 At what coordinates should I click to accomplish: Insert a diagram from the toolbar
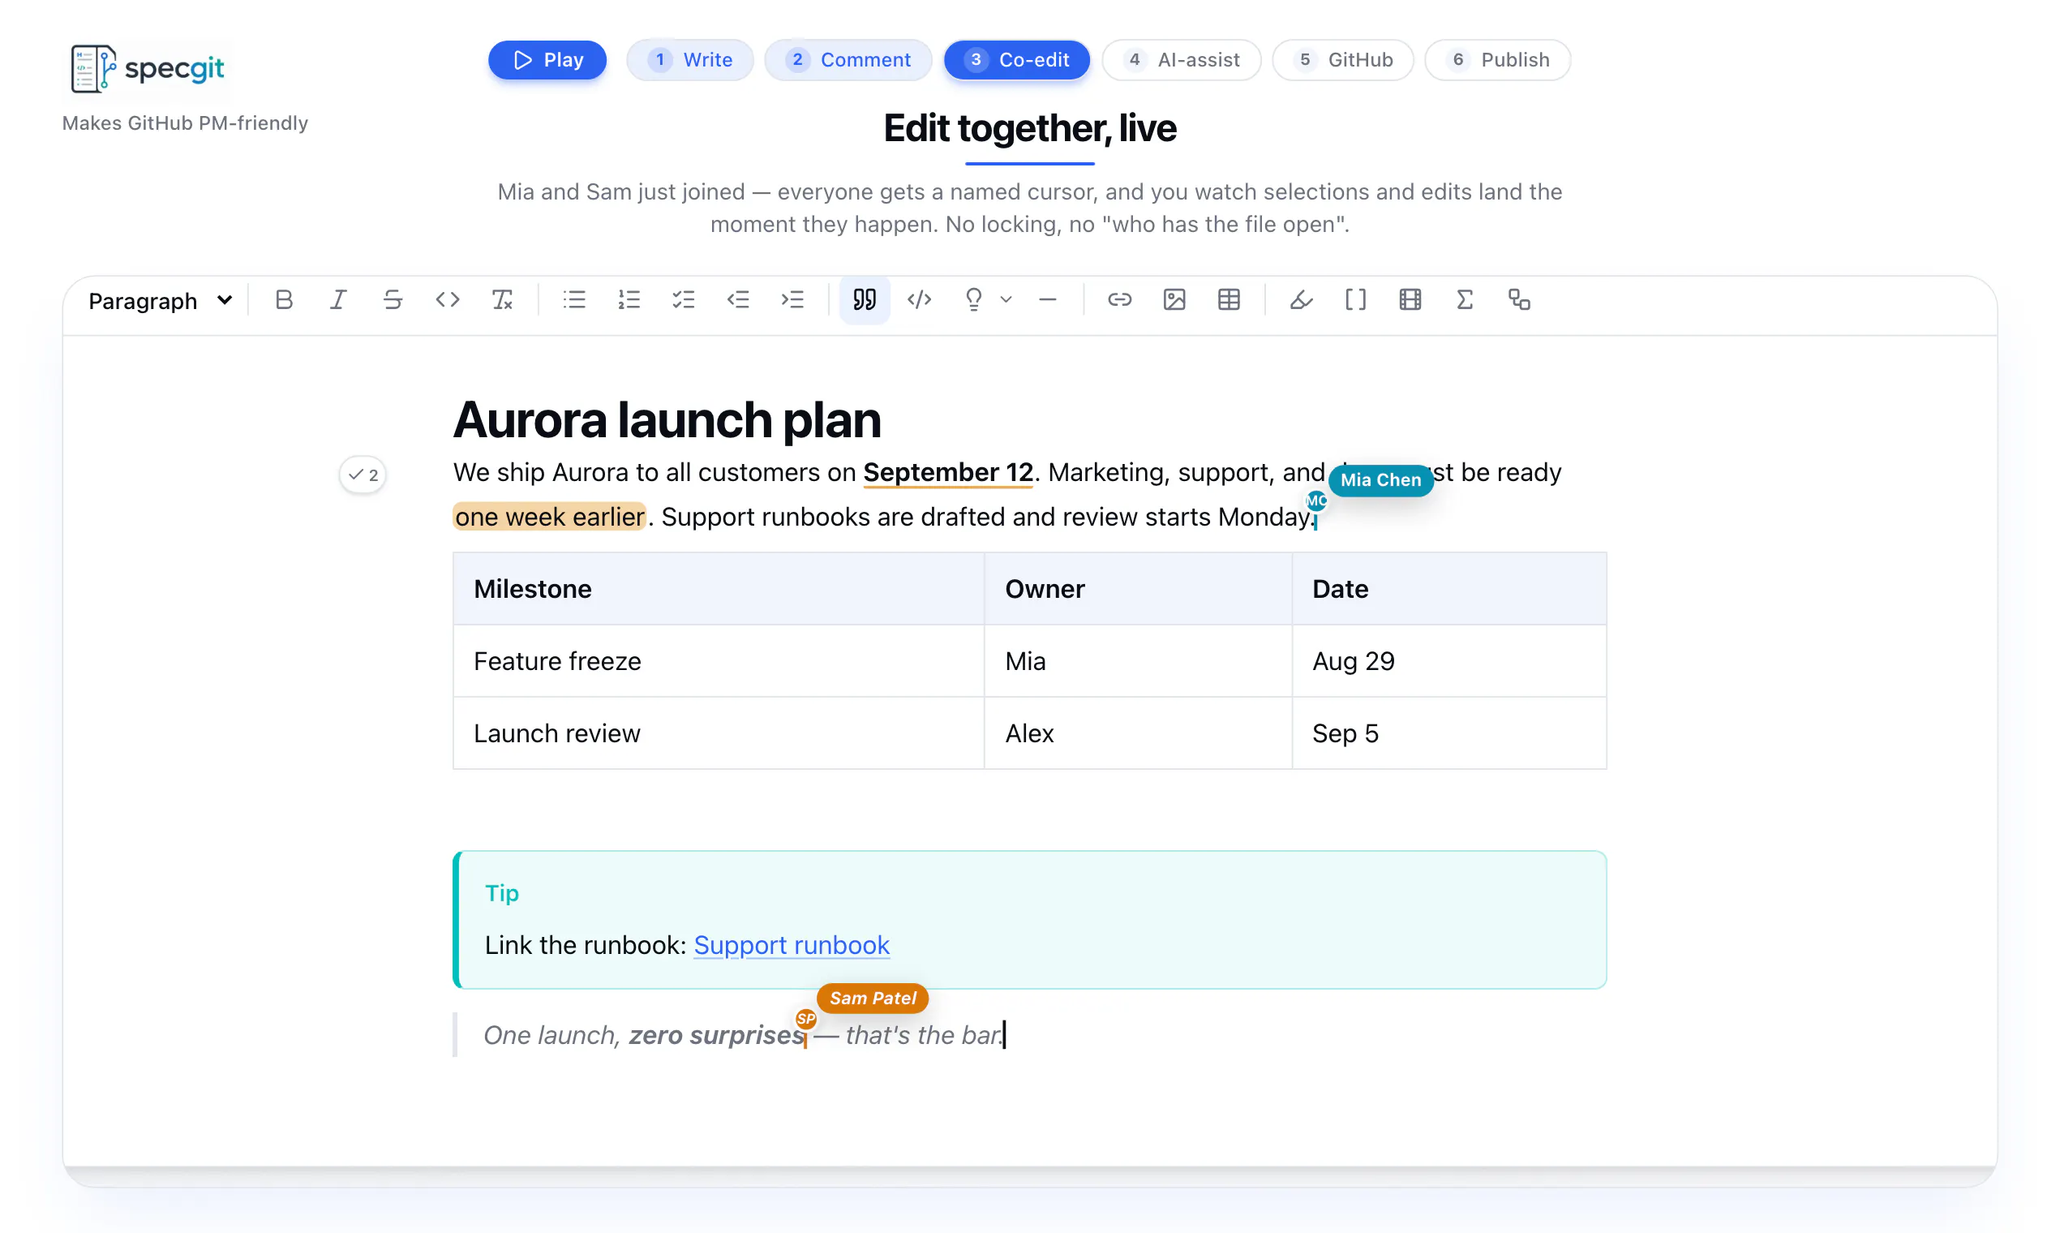(1519, 300)
